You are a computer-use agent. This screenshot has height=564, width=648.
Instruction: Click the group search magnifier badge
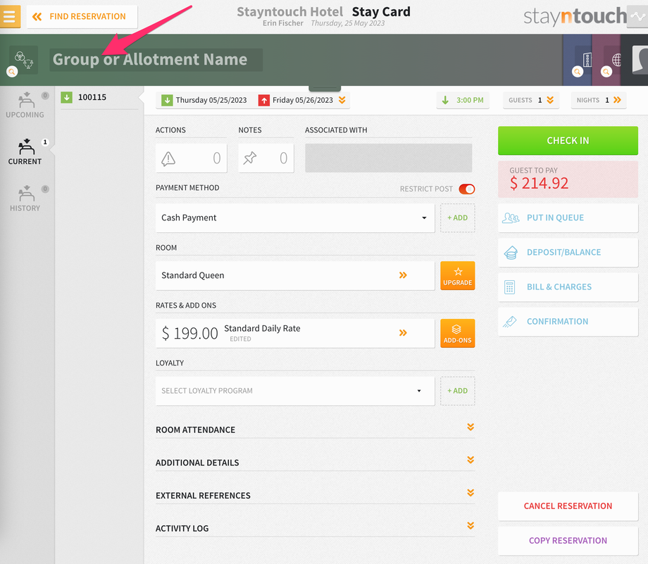point(12,72)
